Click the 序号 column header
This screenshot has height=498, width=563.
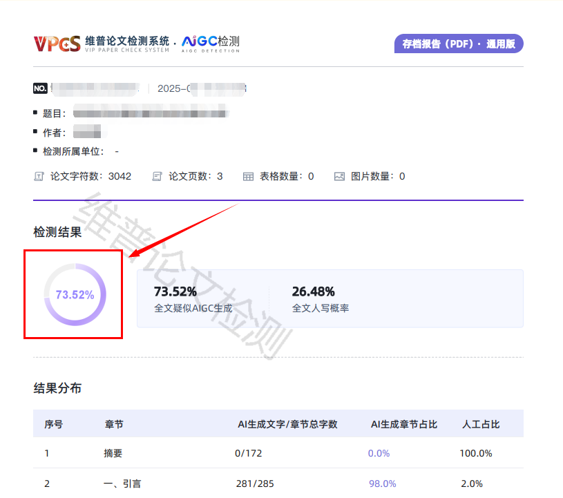click(53, 424)
